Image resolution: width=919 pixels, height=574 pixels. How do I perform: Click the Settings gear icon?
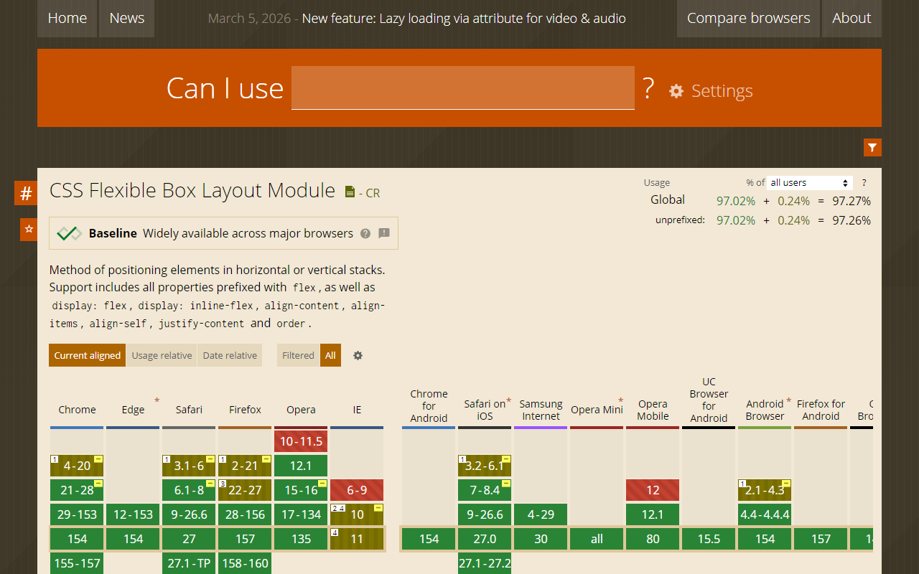tap(676, 91)
